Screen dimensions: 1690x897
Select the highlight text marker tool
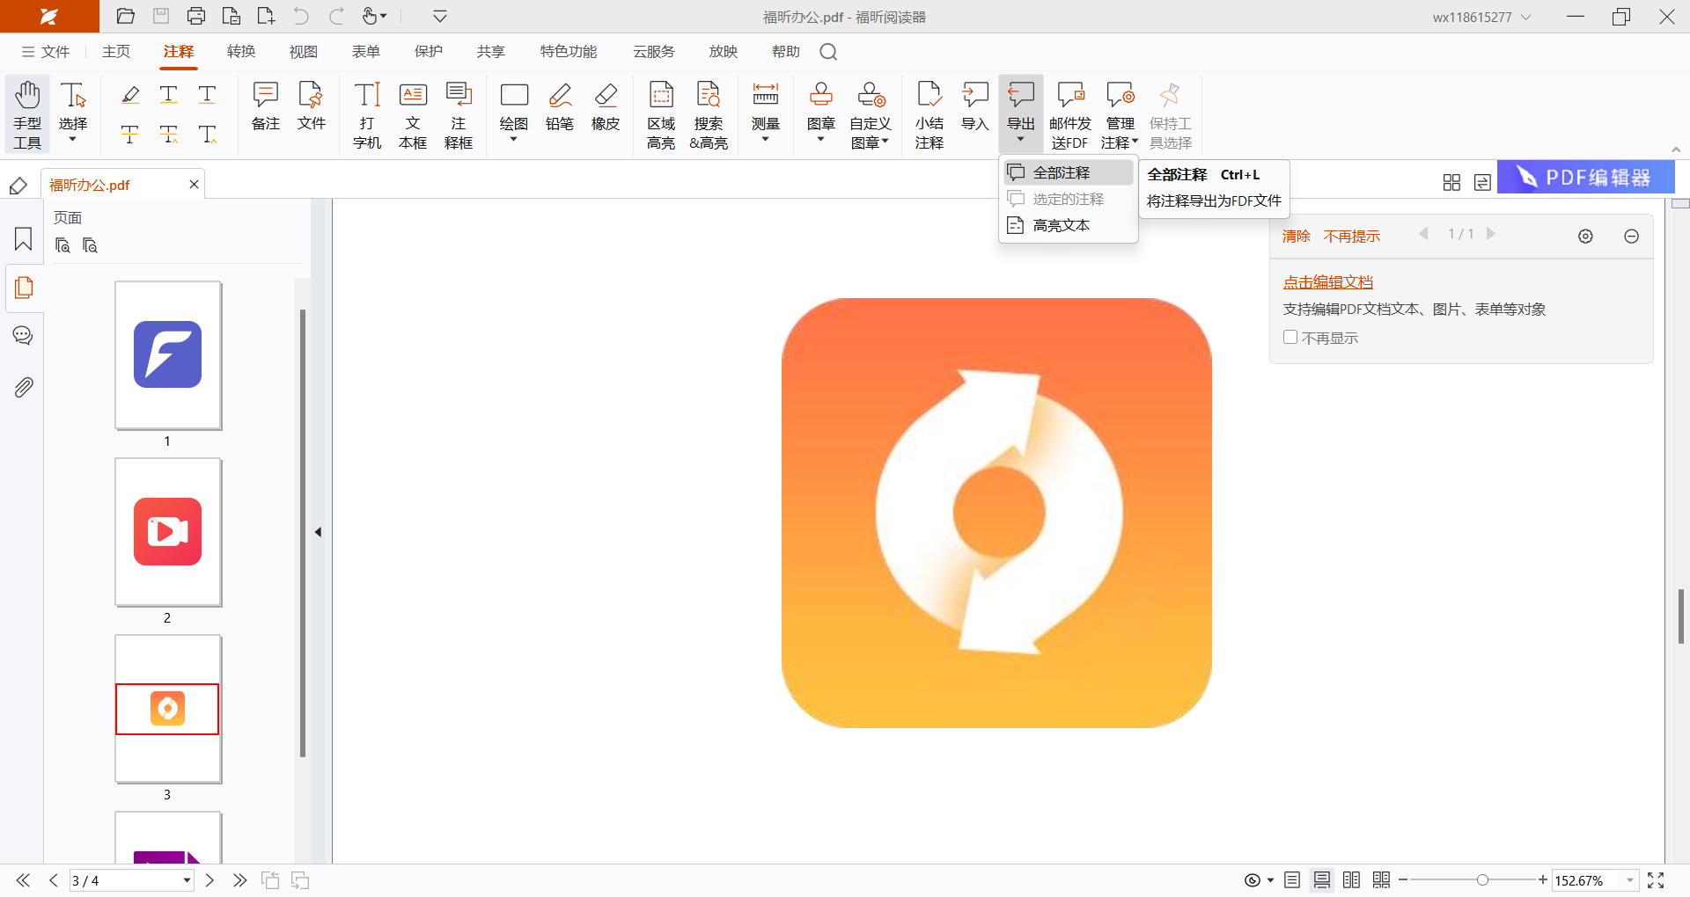pos(130,94)
